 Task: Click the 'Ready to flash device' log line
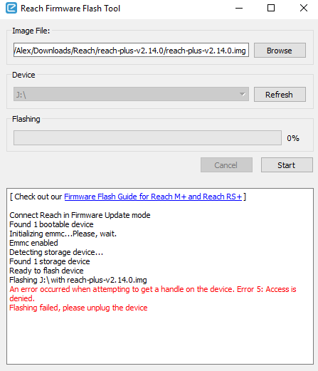point(46,271)
